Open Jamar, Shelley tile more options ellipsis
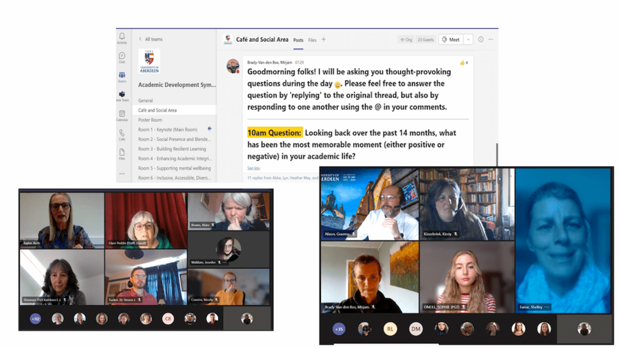 [546, 307]
